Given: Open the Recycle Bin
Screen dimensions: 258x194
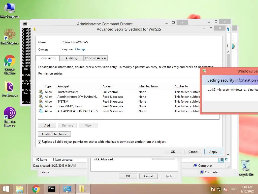Looking at the screenshot, I should [x=246, y=168].
